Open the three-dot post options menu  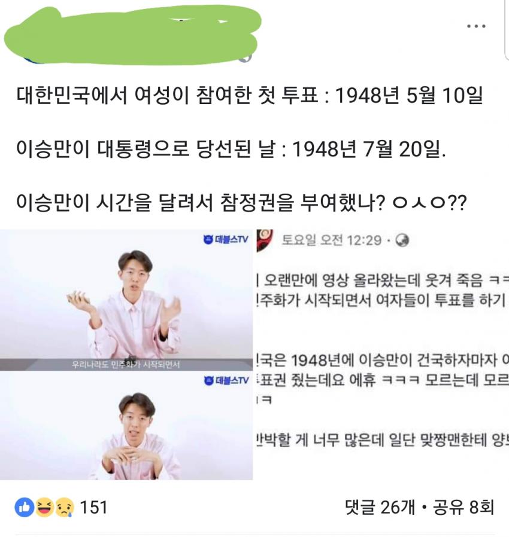pyautogui.click(x=476, y=26)
